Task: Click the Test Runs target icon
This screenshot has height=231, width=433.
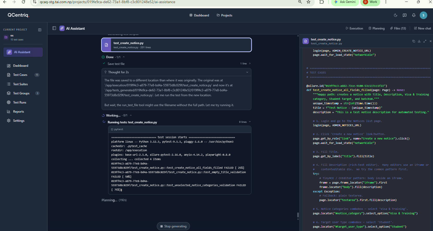Action: 9,102
